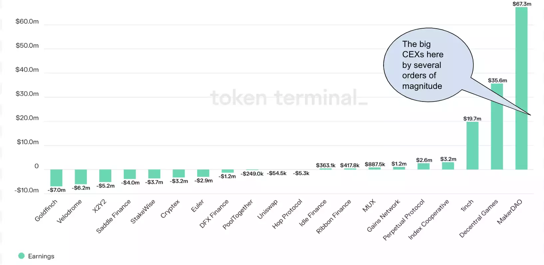
Task: Click the token terminal watermark
Action: pyautogui.click(x=289, y=98)
